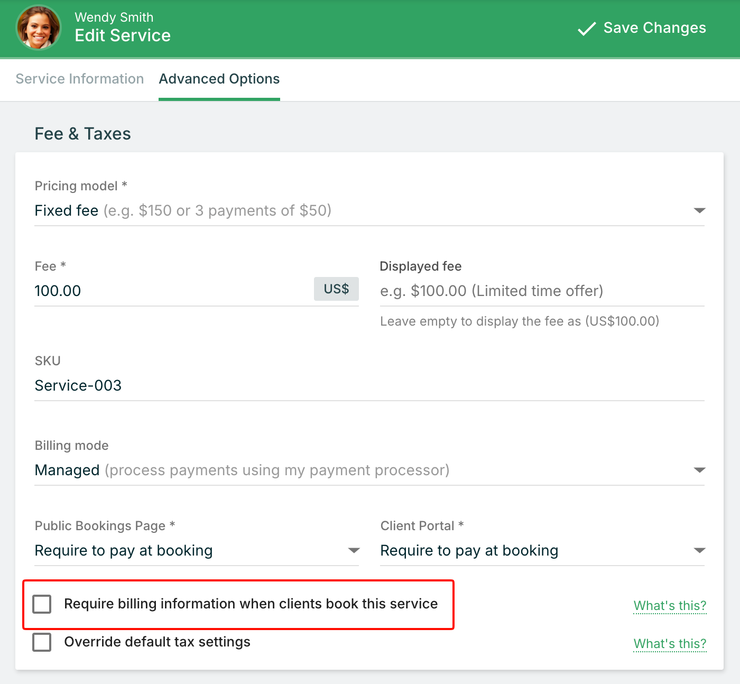The width and height of the screenshot is (740, 684).
Task: Expand the Billing mode dropdown arrow
Action: pos(699,470)
